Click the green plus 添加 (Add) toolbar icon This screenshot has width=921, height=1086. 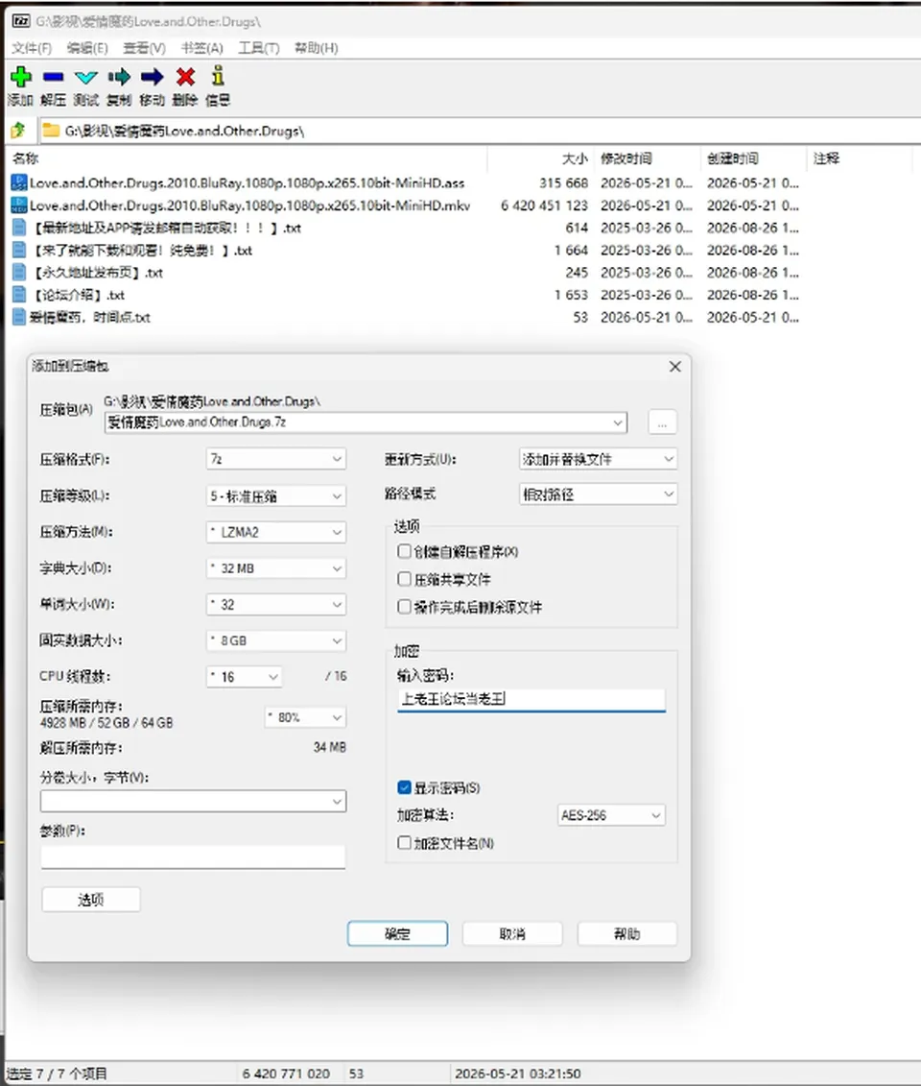click(21, 77)
